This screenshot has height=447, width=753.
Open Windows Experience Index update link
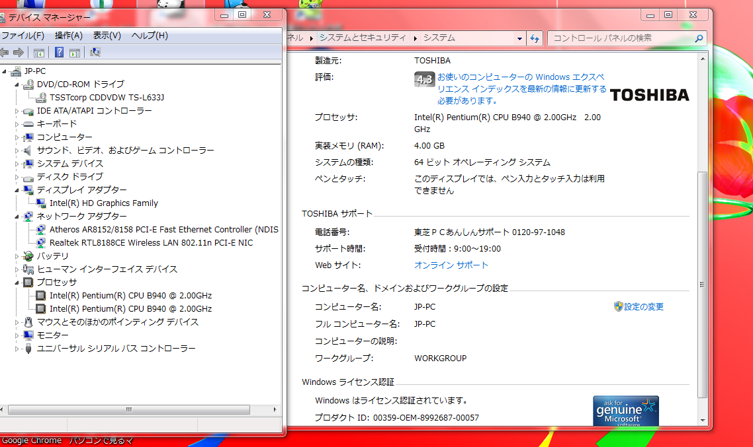click(521, 88)
